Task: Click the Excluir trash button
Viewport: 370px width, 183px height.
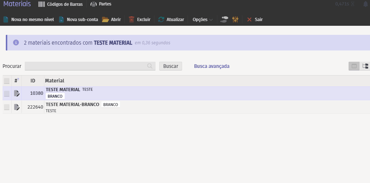Action: point(139,20)
